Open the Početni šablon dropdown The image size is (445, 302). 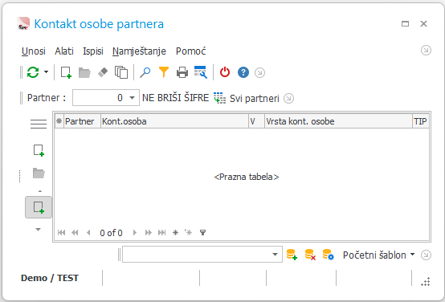378,255
